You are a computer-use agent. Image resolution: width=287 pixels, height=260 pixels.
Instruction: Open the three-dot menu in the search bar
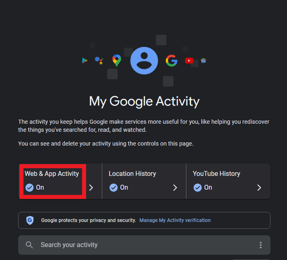261,245
